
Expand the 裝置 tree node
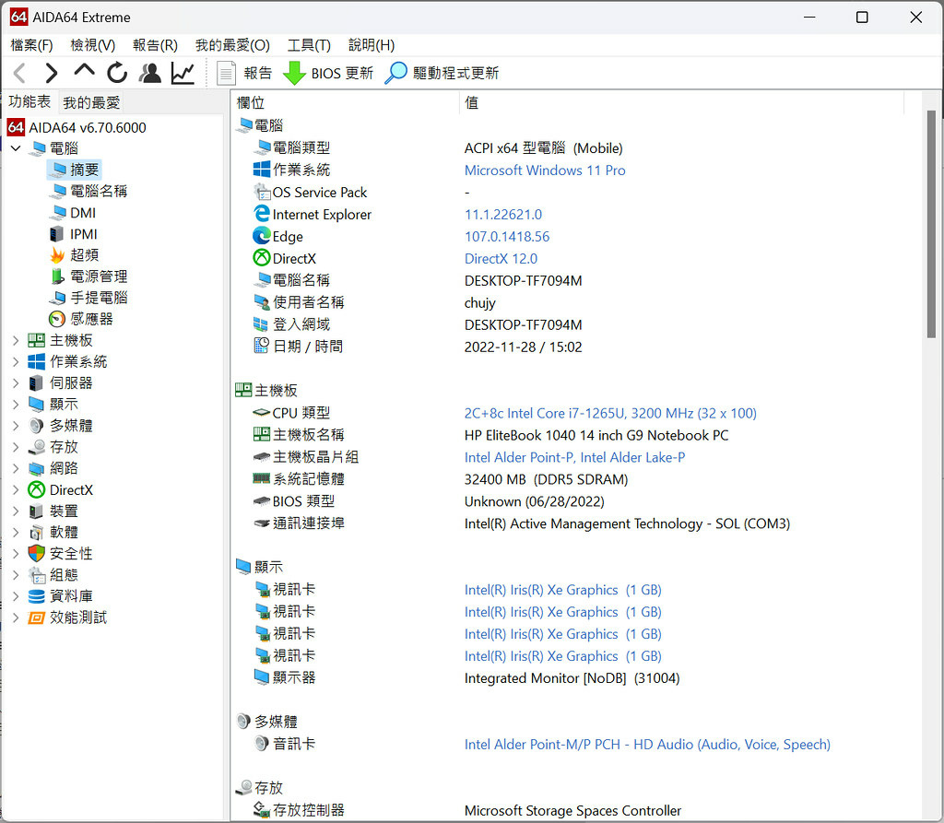[17, 511]
